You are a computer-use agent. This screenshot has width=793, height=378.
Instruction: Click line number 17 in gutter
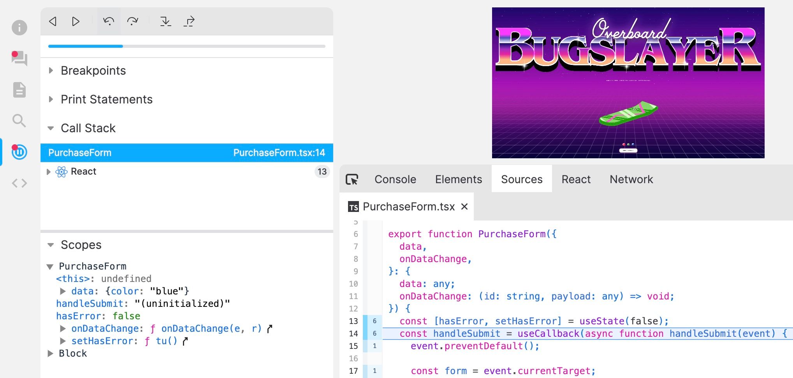pyautogui.click(x=353, y=371)
